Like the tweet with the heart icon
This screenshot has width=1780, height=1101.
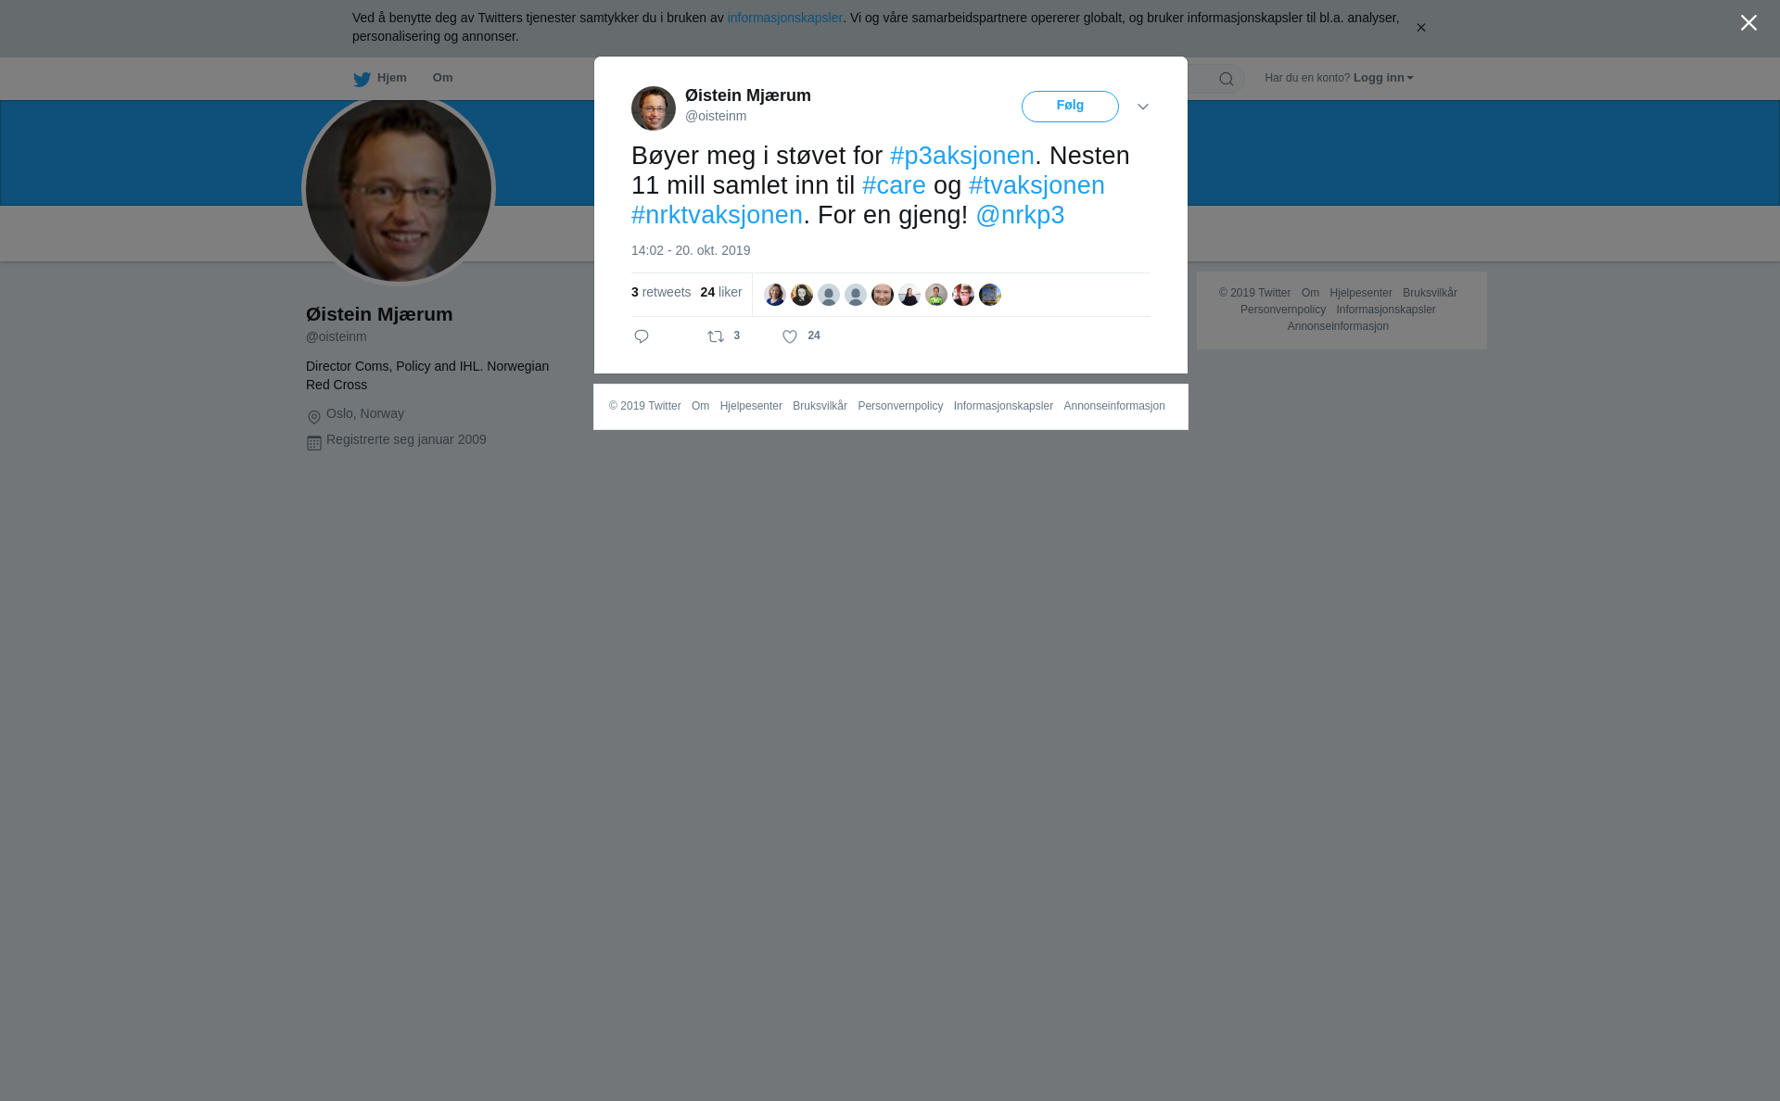[790, 337]
